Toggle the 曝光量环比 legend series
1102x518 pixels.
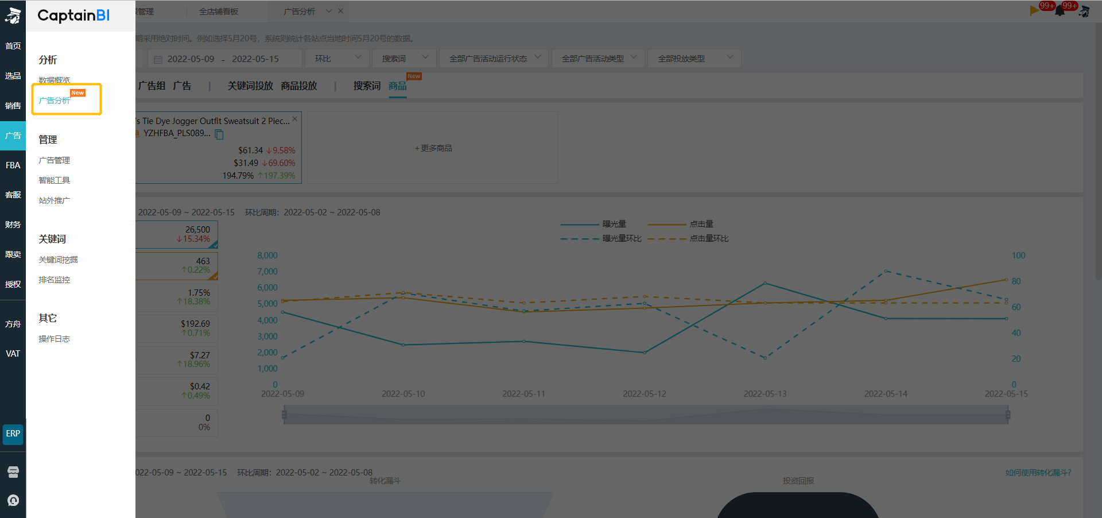click(x=601, y=238)
